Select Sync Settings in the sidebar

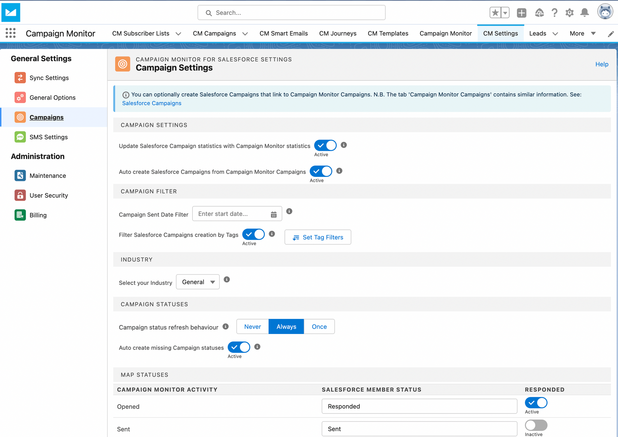49,78
